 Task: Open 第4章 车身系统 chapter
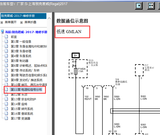click(x=21, y=56)
